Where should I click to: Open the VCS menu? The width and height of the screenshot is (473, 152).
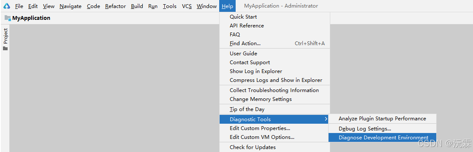(187, 6)
